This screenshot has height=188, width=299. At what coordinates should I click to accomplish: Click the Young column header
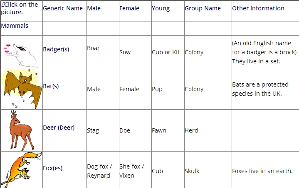click(x=161, y=8)
